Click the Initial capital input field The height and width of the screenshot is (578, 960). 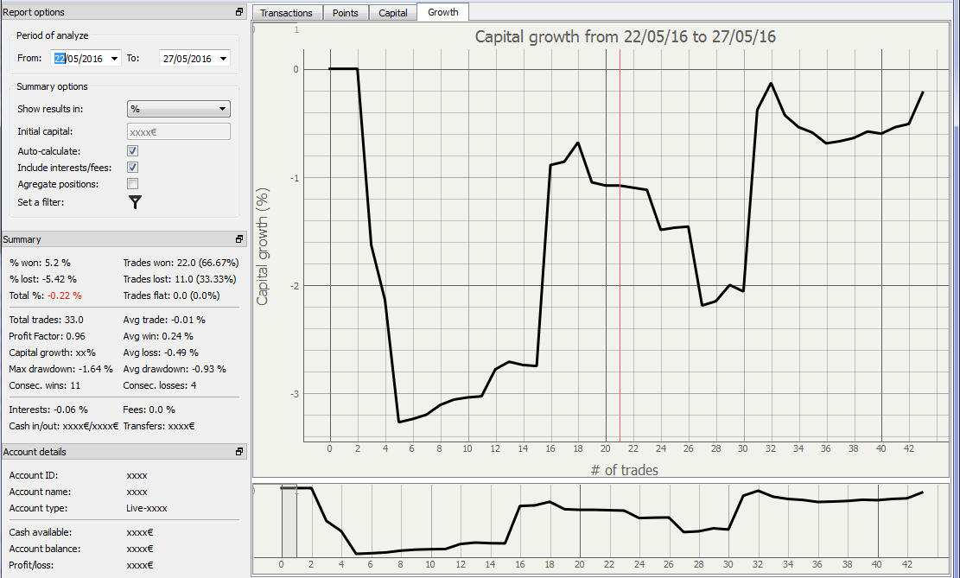pos(179,131)
